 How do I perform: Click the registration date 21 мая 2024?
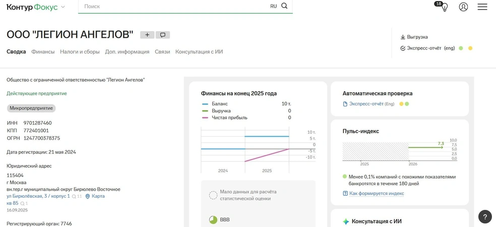(62, 152)
